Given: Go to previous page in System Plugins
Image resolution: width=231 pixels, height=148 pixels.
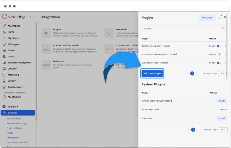Looking at the screenshot, I should [189, 130].
